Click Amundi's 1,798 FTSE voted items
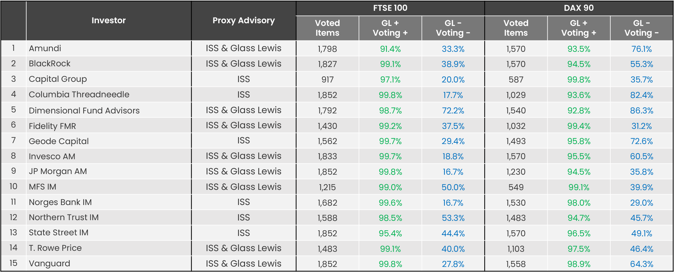The height and width of the screenshot is (272, 674). [x=327, y=49]
